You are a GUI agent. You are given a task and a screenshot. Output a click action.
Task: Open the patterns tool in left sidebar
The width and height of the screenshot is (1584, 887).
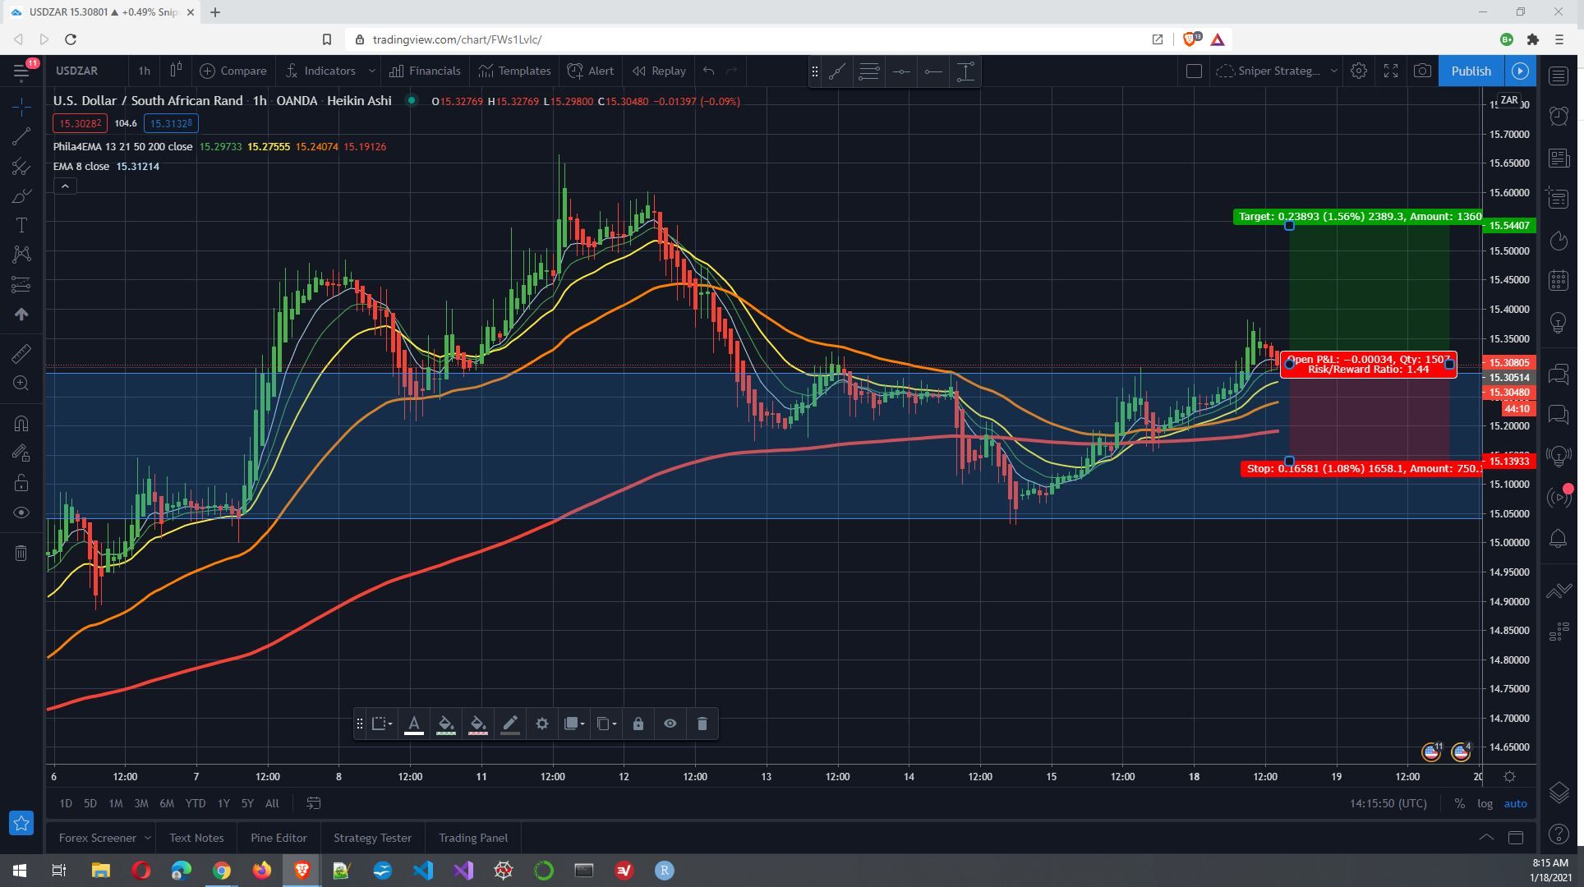(x=21, y=255)
